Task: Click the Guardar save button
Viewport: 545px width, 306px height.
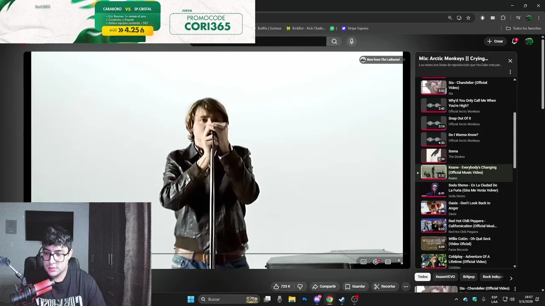Action: pyautogui.click(x=355, y=286)
